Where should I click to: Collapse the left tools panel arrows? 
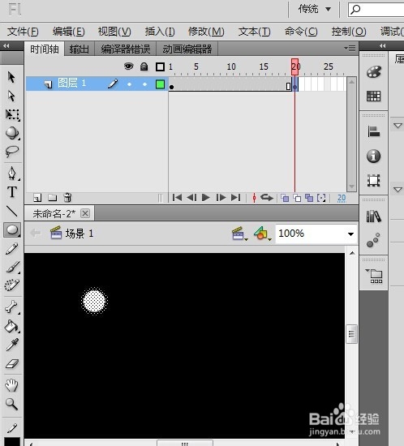pos(6,45)
